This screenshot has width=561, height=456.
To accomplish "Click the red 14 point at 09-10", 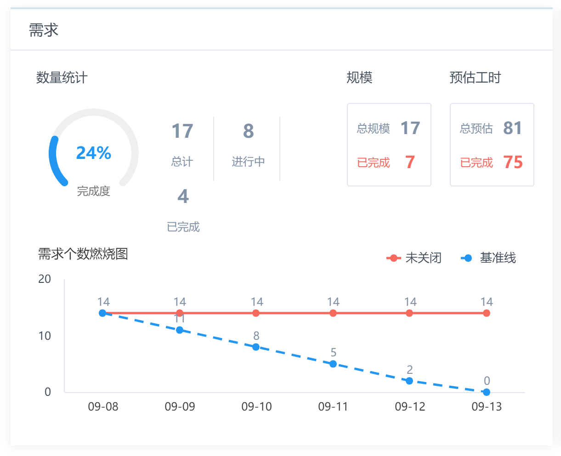I will point(256,313).
